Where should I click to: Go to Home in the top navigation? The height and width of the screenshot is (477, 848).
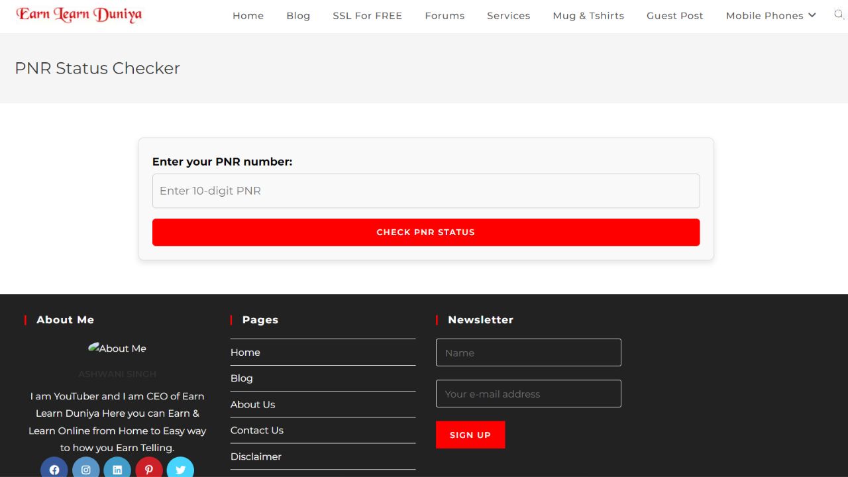[248, 16]
